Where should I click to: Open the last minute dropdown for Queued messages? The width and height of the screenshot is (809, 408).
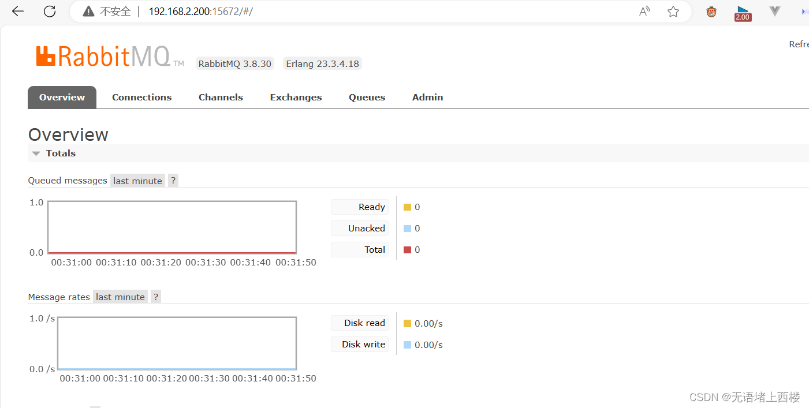click(x=137, y=180)
